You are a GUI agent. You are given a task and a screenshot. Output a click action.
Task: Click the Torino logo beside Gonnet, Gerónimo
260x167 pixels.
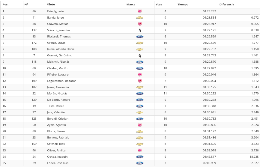140,55
